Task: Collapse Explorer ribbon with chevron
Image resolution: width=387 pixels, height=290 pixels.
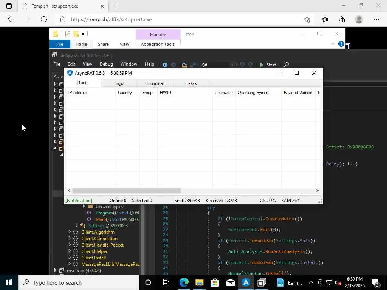Action: (x=333, y=44)
